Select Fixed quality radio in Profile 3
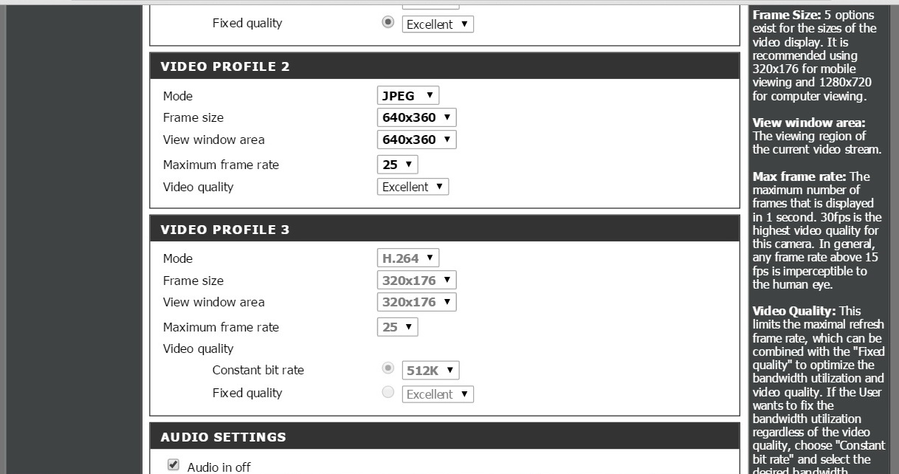The height and width of the screenshot is (474, 899). click(x=387, y=392)
